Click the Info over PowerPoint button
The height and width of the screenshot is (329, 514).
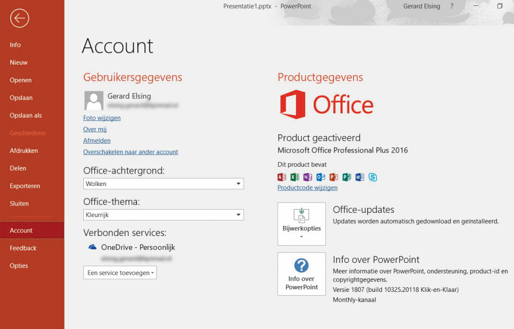[301, 274]
